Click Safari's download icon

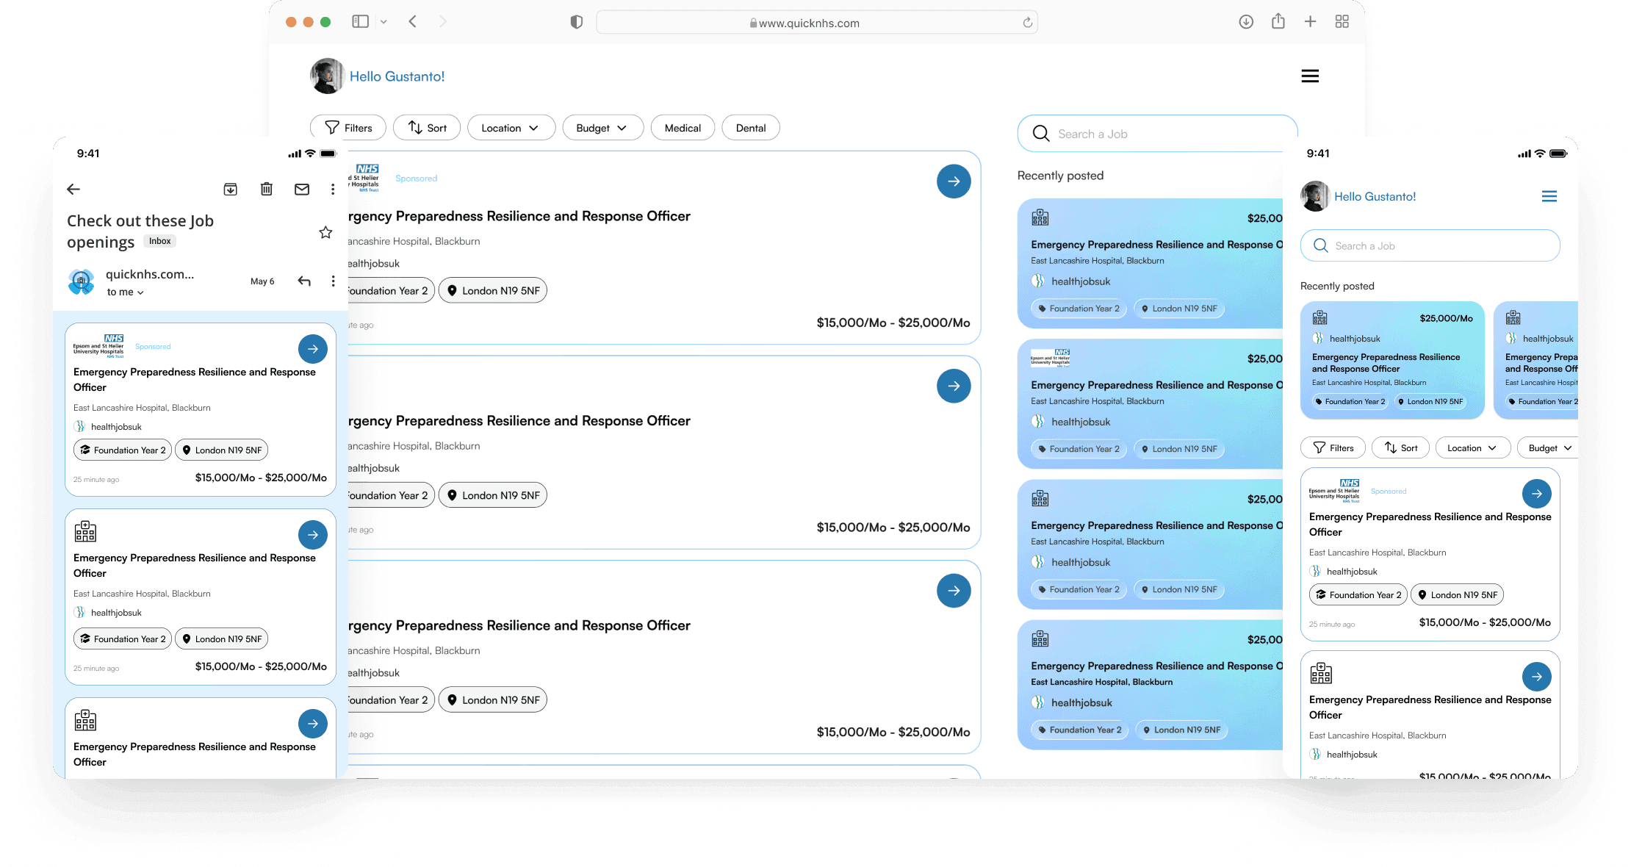click(1246, 22)
